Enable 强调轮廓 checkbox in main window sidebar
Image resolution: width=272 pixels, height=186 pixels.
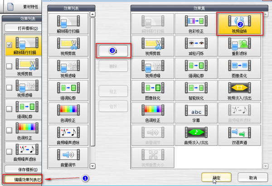pos(9,109)
